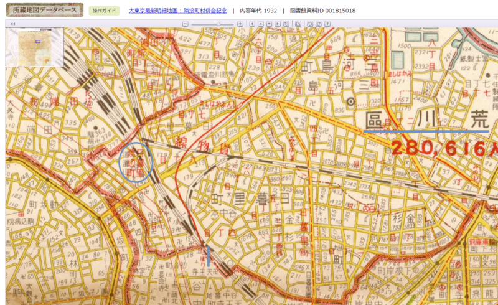Pan map down with the down arrow button
The height and width of the screenshot is (305, 498).
[x=270, y=24]
